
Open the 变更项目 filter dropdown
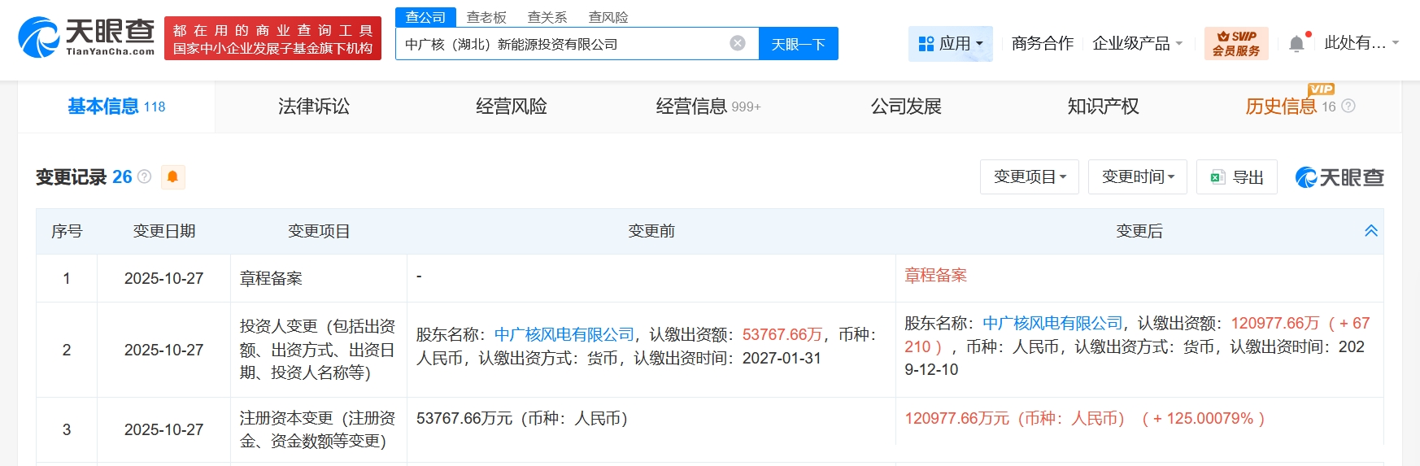pos(1029,177)
